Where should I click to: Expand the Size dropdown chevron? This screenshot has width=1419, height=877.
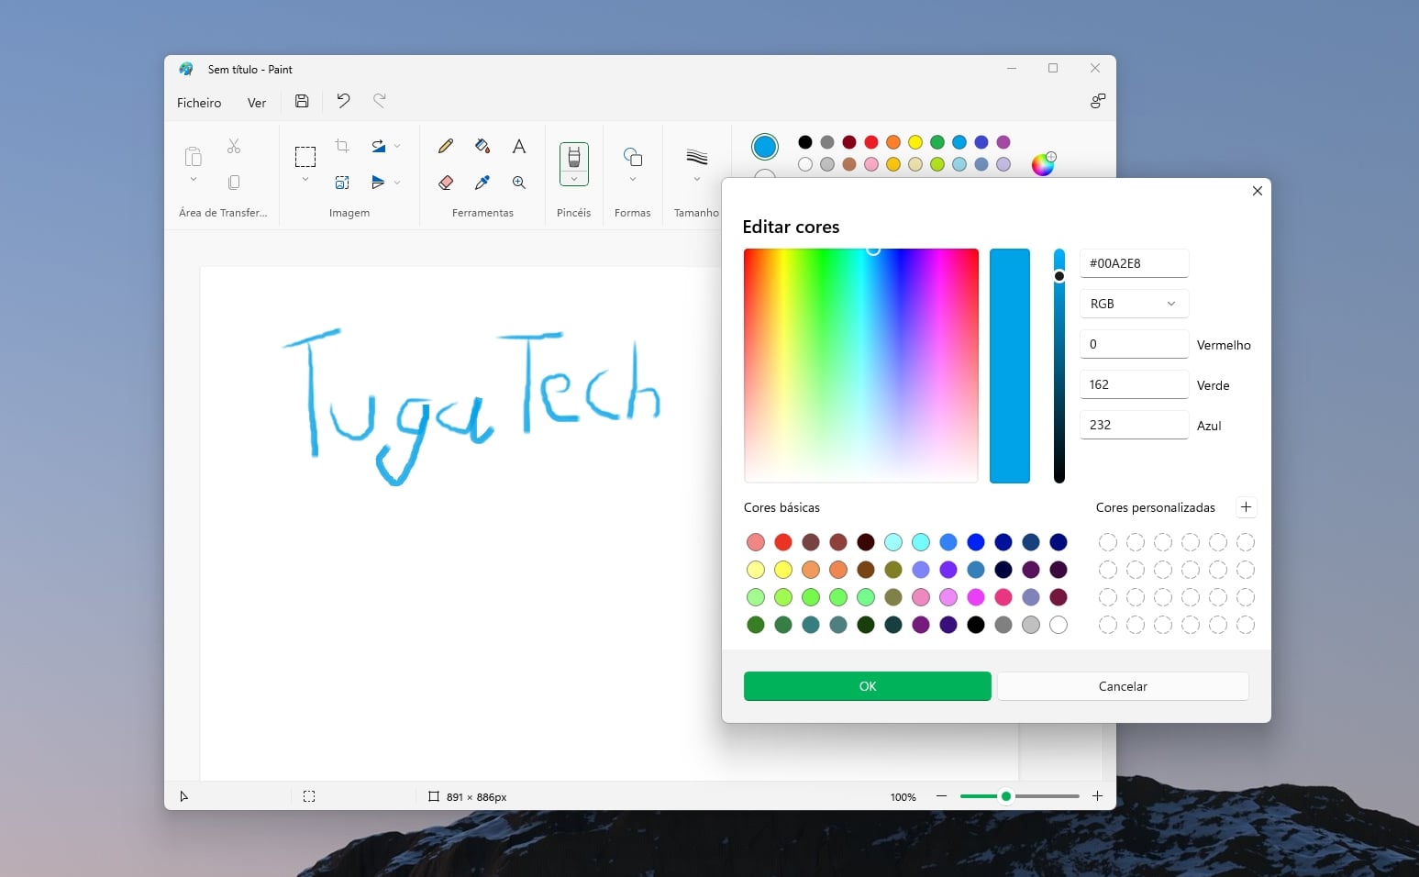pos(697,180)
